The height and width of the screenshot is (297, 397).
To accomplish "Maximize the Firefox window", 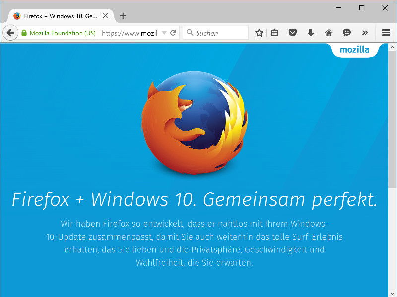I will (x=362, y=8).
